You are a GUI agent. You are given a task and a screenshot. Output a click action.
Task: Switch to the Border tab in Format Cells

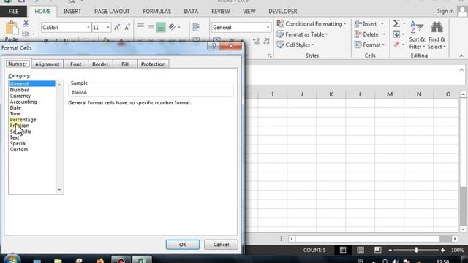click(x=100, y=64)
